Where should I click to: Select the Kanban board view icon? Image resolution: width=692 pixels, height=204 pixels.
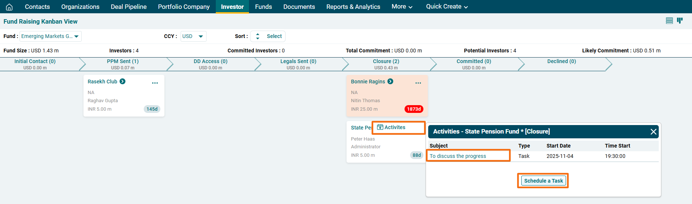point(680,21)
